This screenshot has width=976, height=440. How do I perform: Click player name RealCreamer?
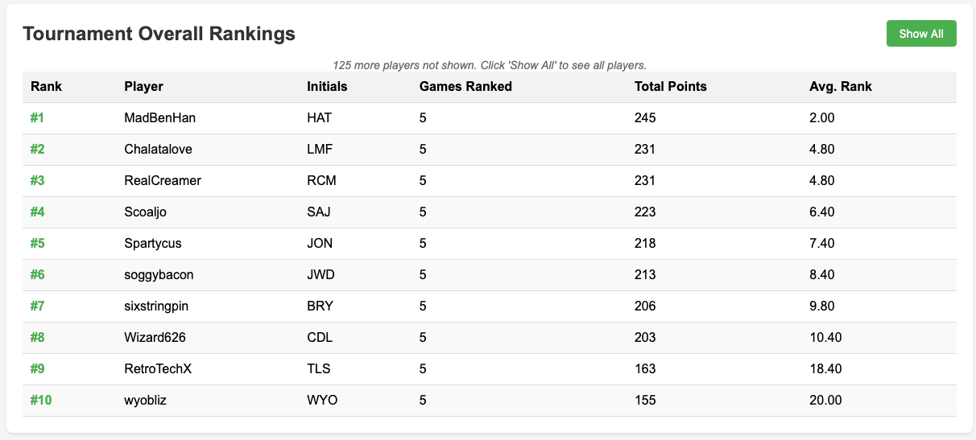pyautogui.click(x=163, y=181)
